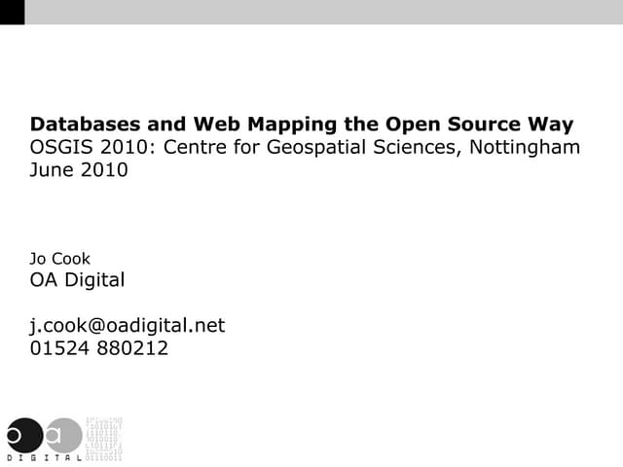
Task: Click the presenter name 'Jo Cook'
Action: 60,259
